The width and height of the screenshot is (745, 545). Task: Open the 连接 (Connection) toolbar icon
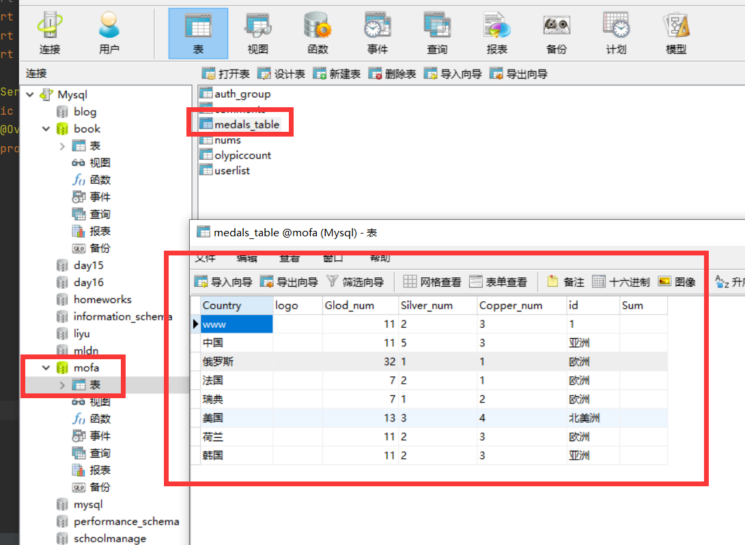49,33
